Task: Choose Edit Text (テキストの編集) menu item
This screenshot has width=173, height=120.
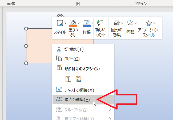Action: tap(79, 90)
